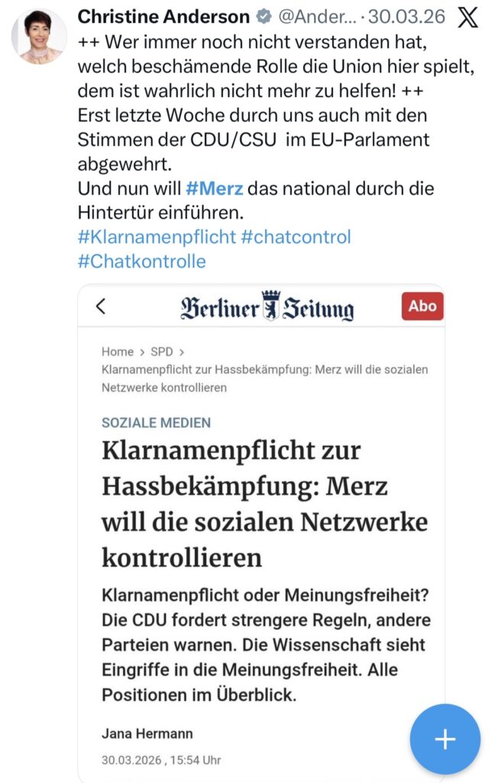
Task: Click author name Jana Hermann
Action: point(147,733)
